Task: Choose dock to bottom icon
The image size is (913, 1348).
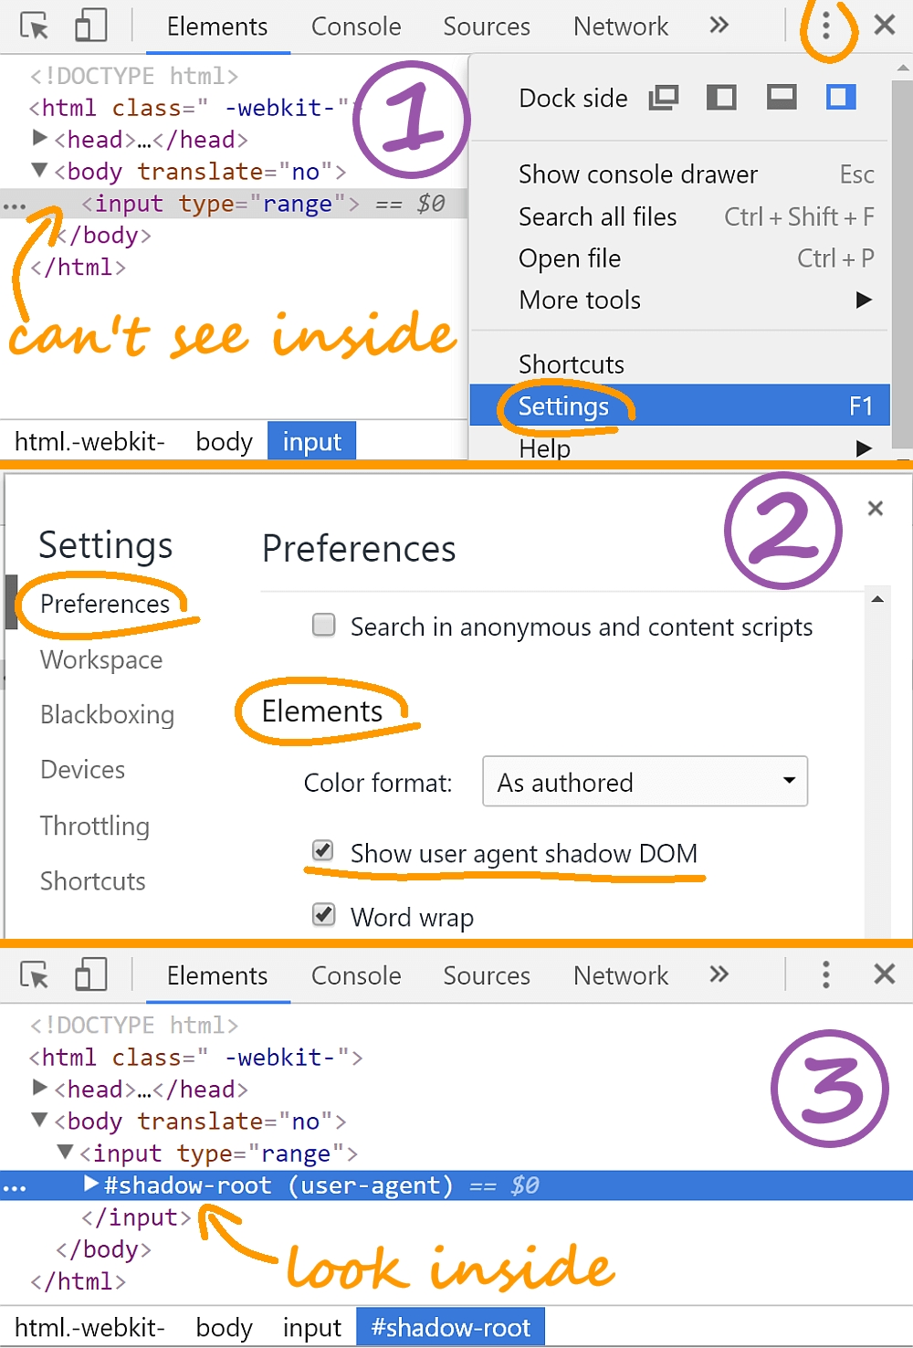Action: (x=782, y=97)
